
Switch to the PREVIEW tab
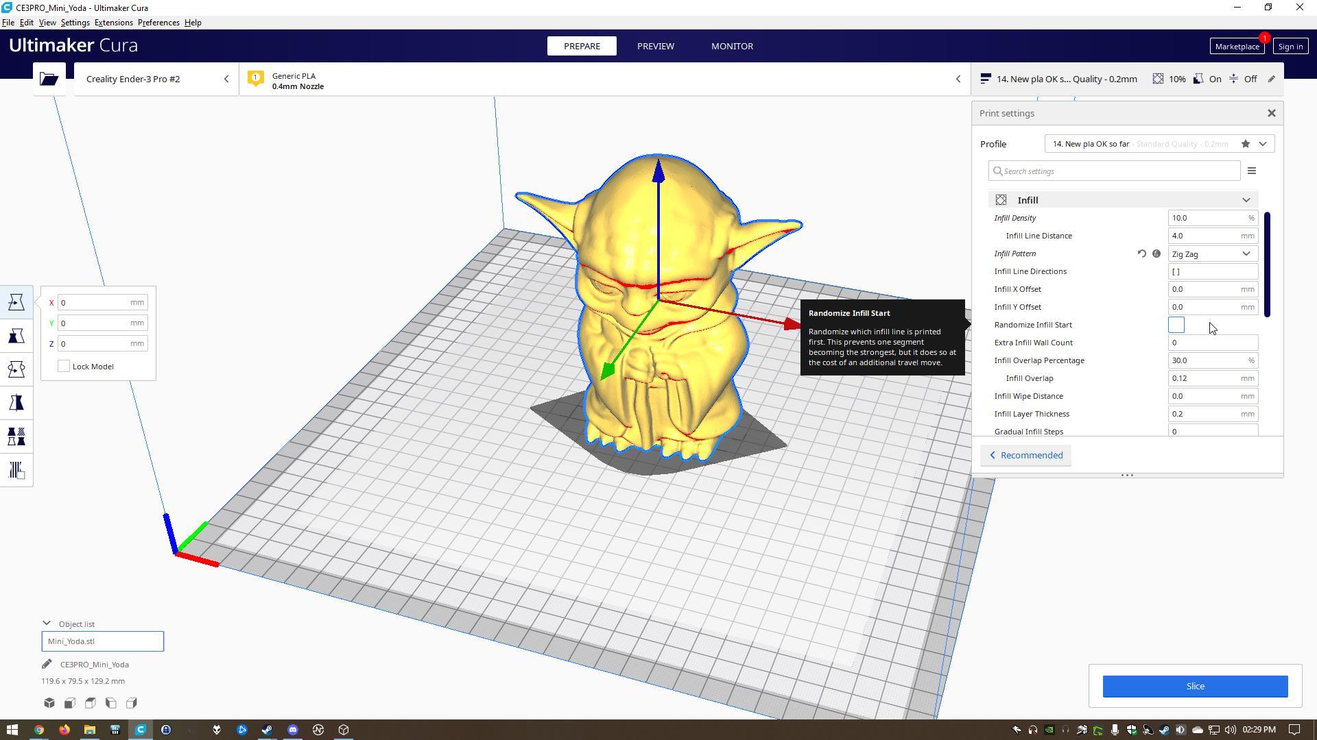655,46
